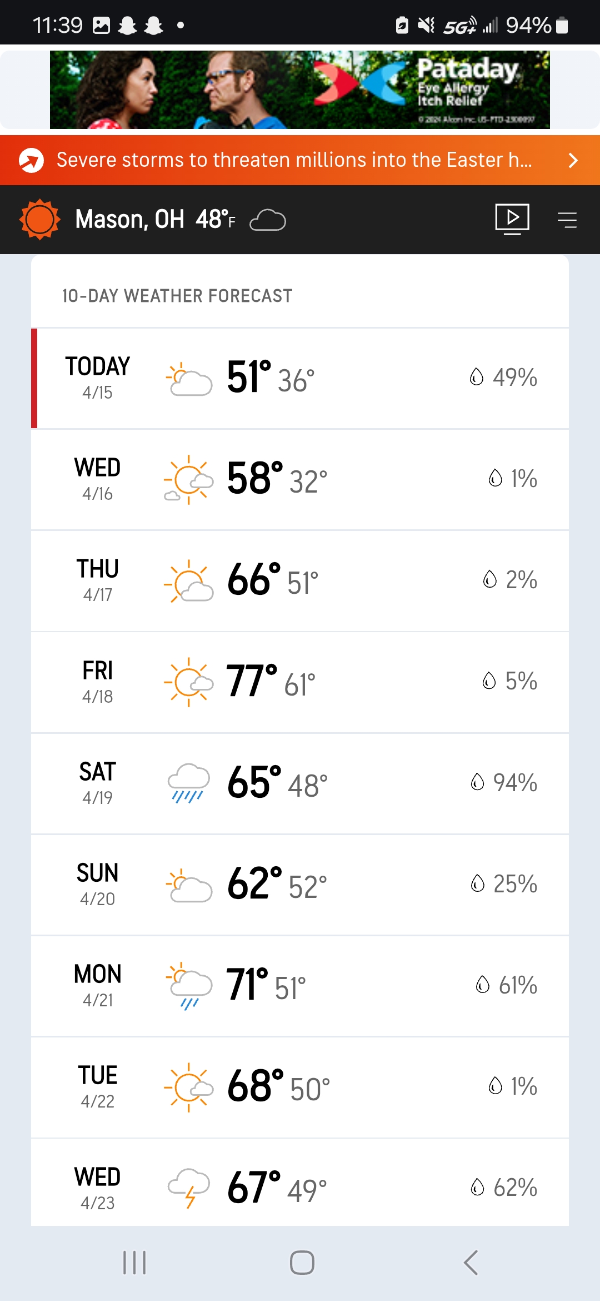Tap the thunderstorm icon for Wednesday 4/23

(188, 1188)
